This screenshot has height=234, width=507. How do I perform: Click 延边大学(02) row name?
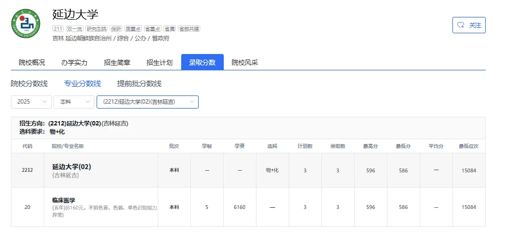point(71,167)
